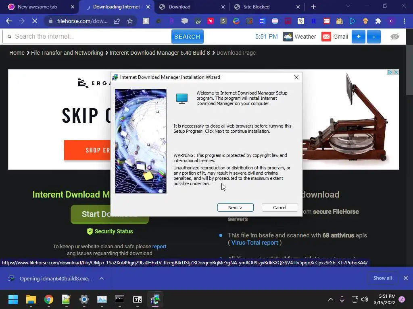
Task: Click the red cursor arrow extension
Action: click(x=211, y=21)
